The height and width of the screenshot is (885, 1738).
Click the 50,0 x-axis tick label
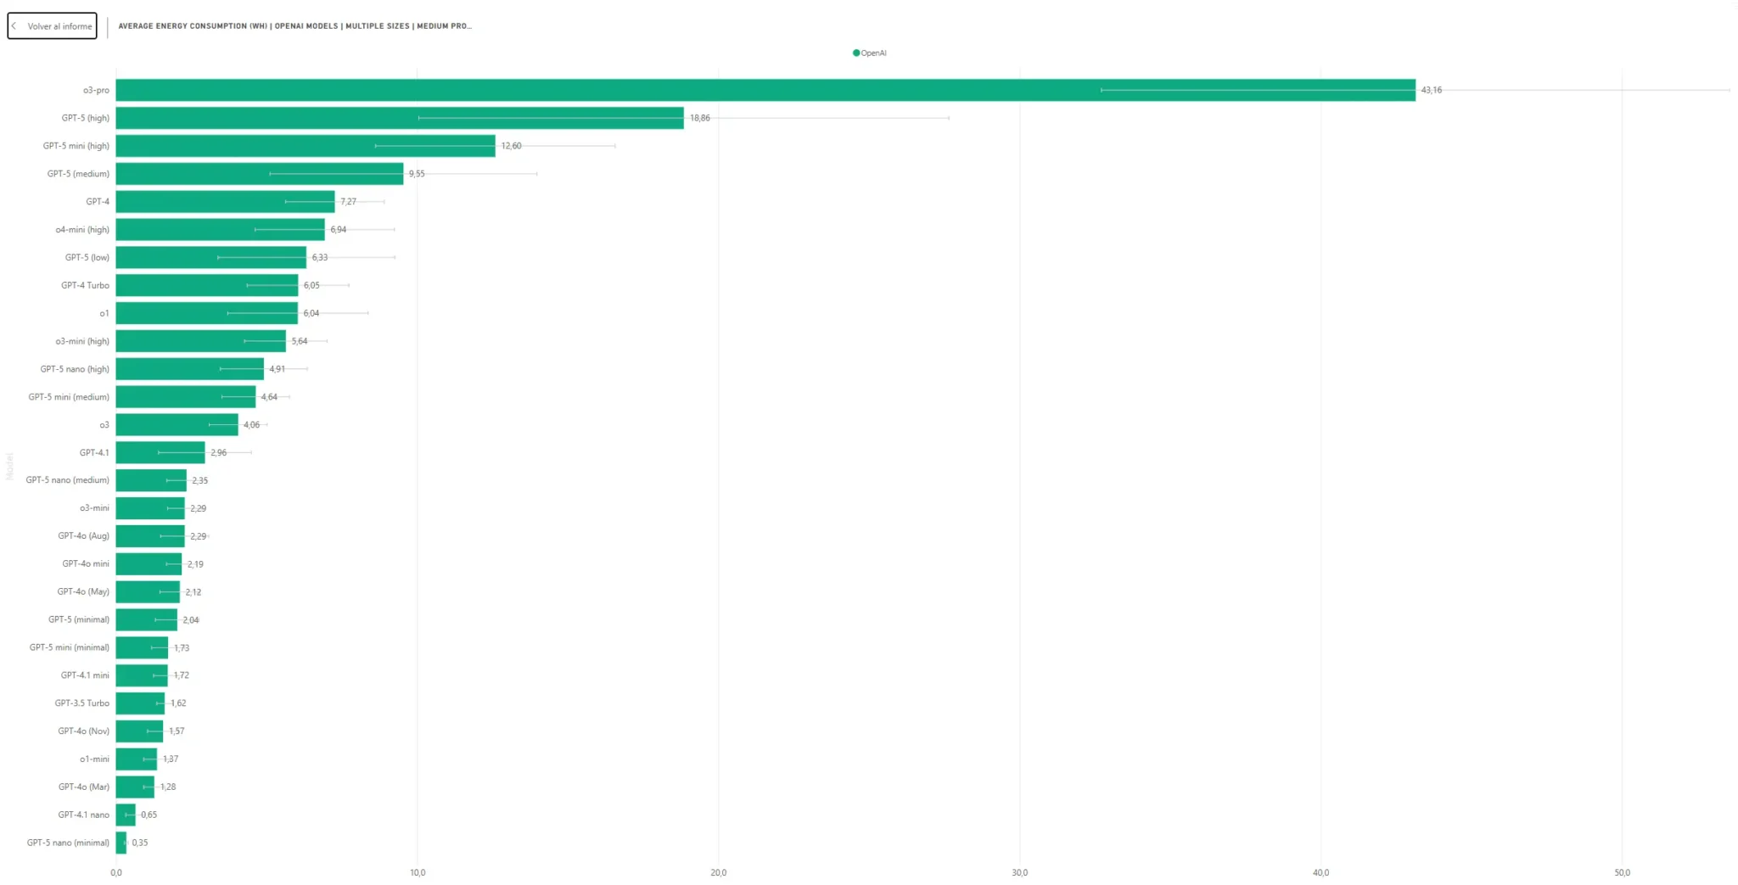point(1623,873)
